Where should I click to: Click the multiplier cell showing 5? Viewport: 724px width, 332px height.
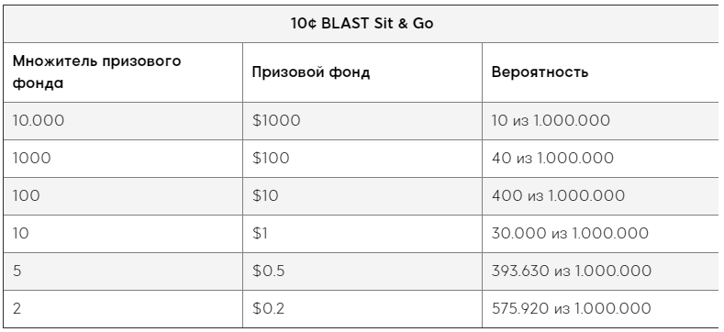tap(123, 271)
